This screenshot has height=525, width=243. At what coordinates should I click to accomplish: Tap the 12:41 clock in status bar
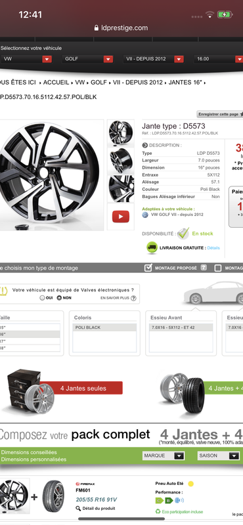point(30,14)
